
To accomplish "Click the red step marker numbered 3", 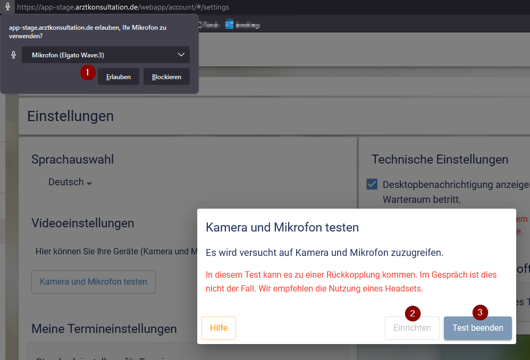I will click(x=480, y=313).
